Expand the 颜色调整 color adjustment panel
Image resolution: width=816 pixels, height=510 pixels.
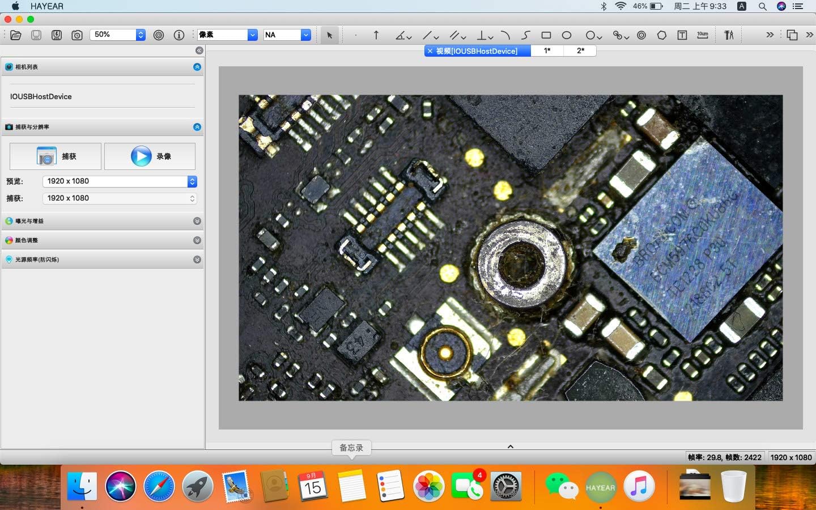(197, 240)
